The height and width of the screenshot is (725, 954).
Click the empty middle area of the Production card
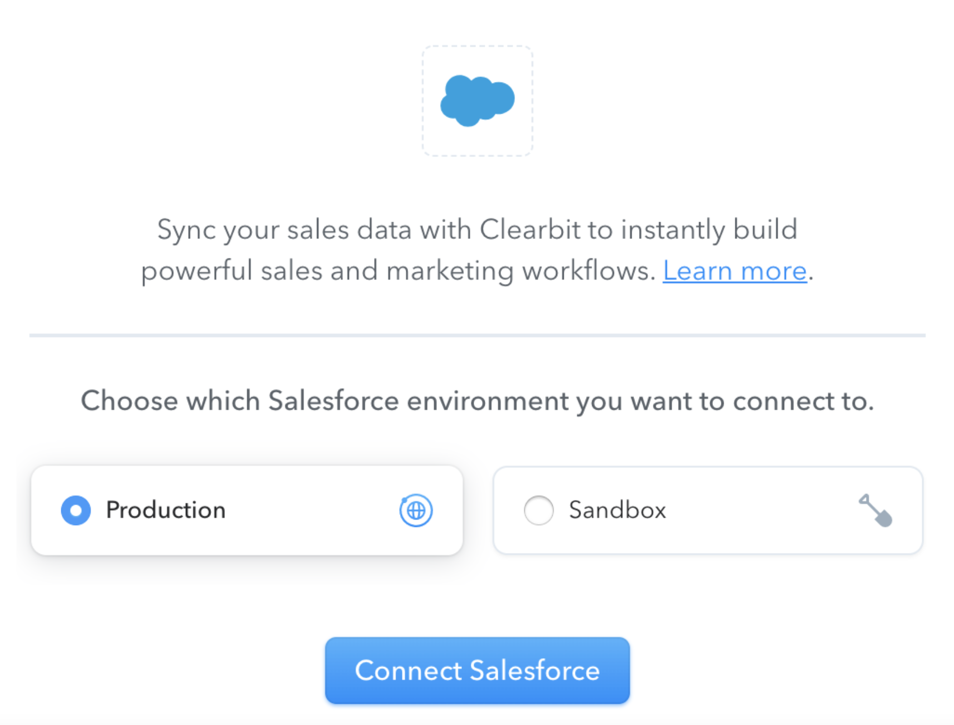pos(312,510)
